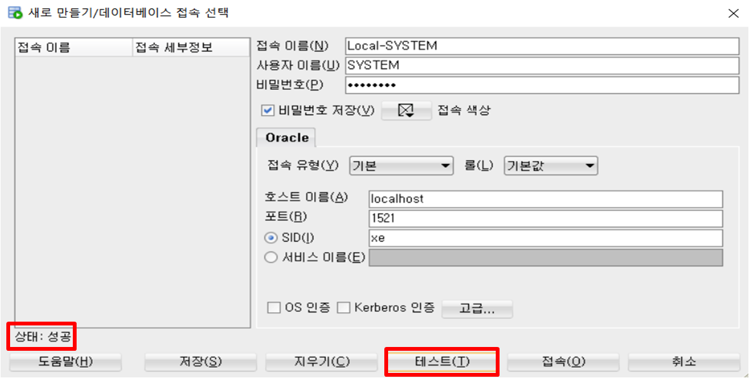Open the 롤 role dropdown showing 기본값
Screen dimensions: 749x378
(589, 165)
